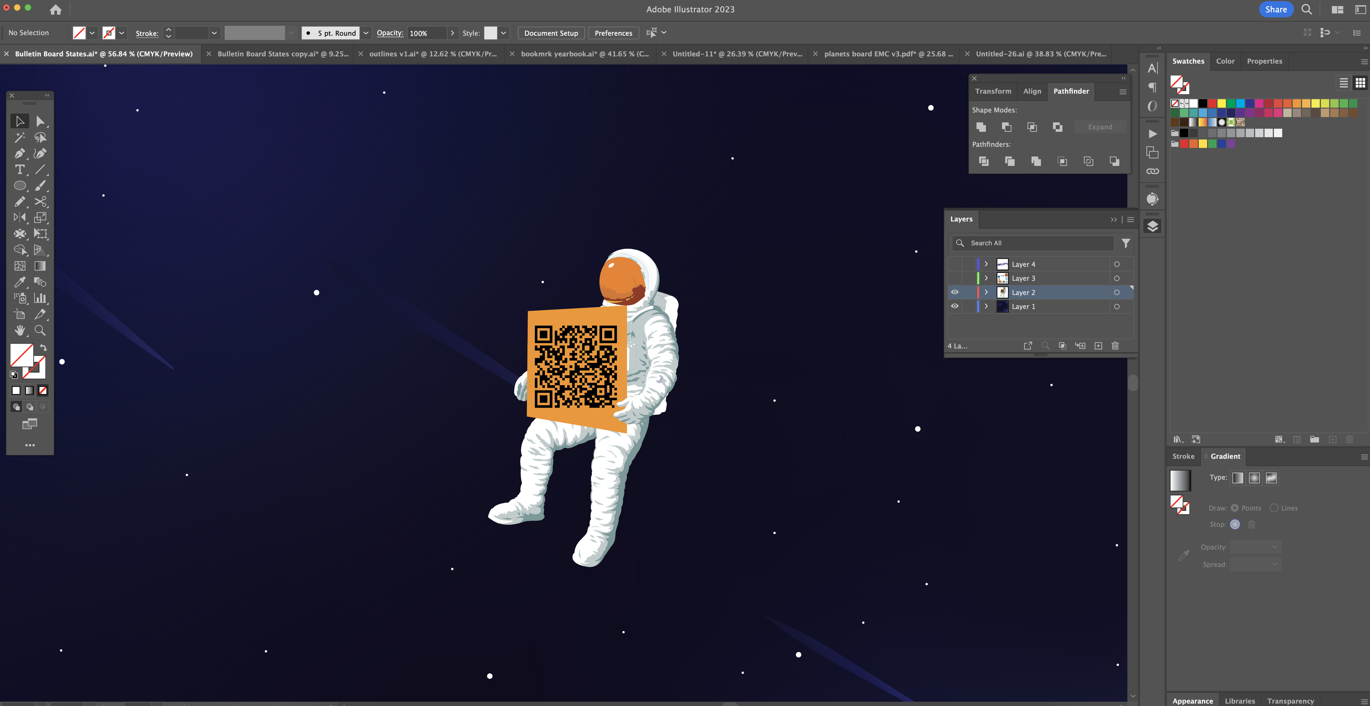Select the Line Segment tool
Viewport: 1370px width, 706px height.
tap(41, 170)
